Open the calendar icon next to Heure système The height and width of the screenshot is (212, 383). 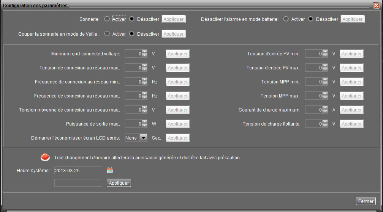tap(110, 170)
